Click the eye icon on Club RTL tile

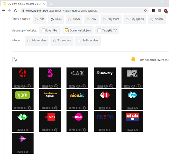(136, 130)
